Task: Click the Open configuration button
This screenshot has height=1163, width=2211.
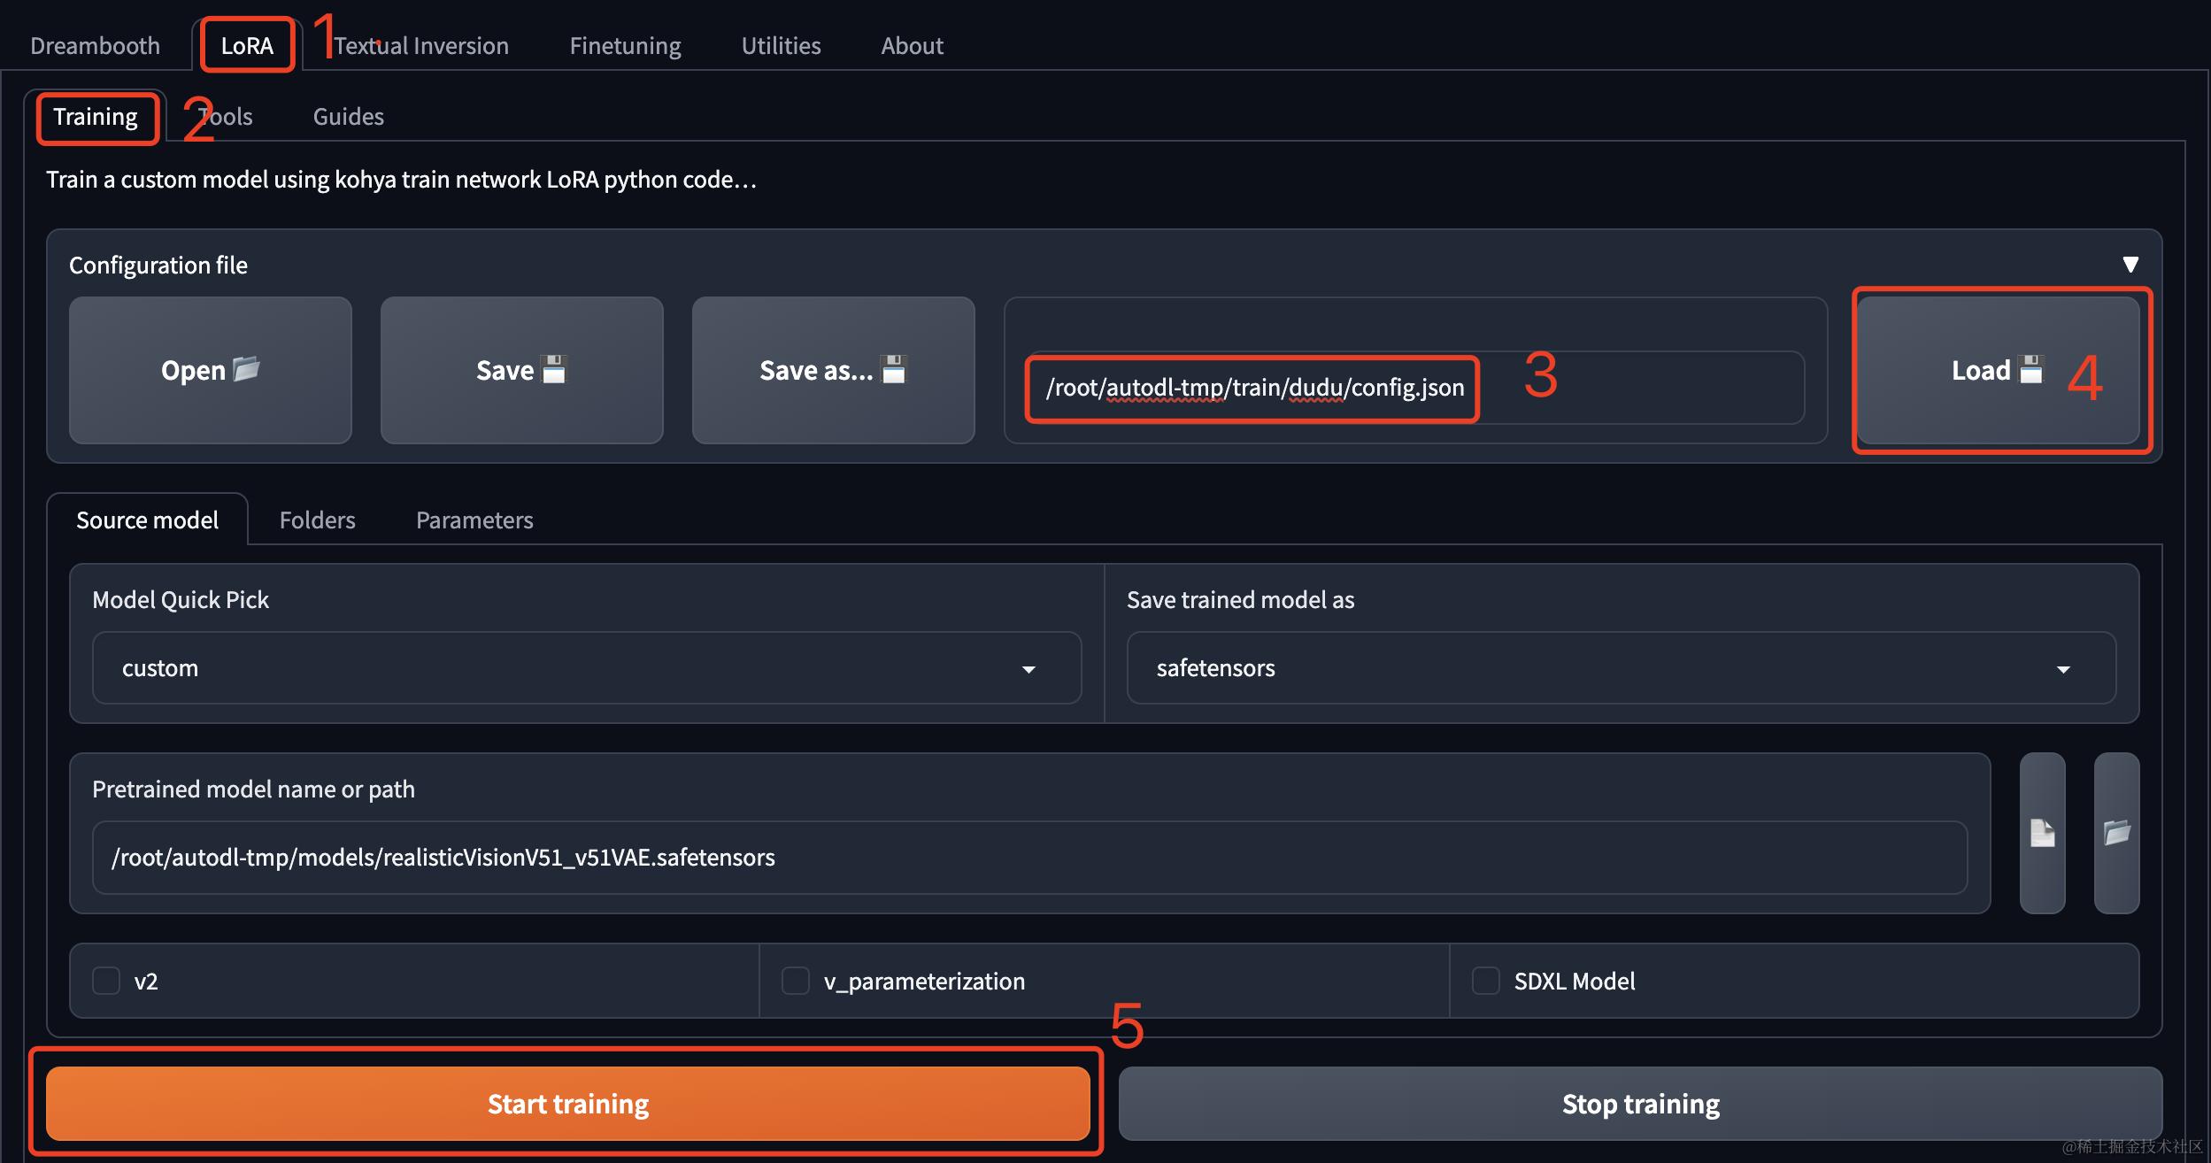Action: (211, 370)
